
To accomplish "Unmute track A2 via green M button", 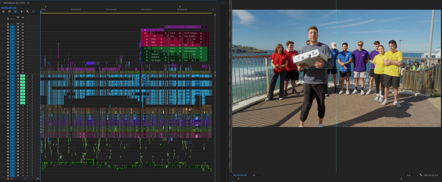I will click(x=22, y=79).
